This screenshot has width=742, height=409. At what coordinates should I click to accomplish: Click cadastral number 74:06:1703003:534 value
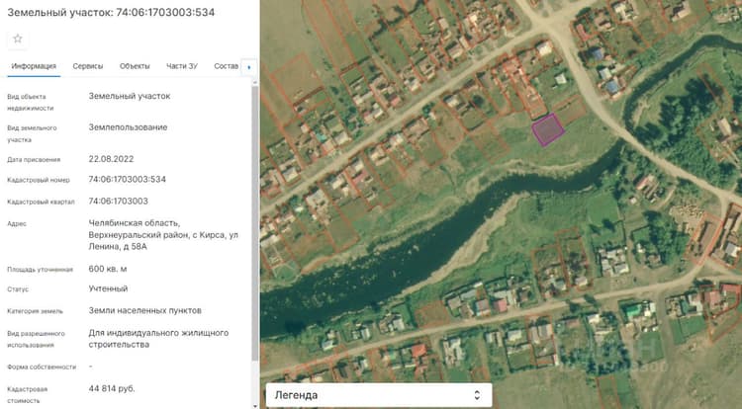tap(128, 180)
